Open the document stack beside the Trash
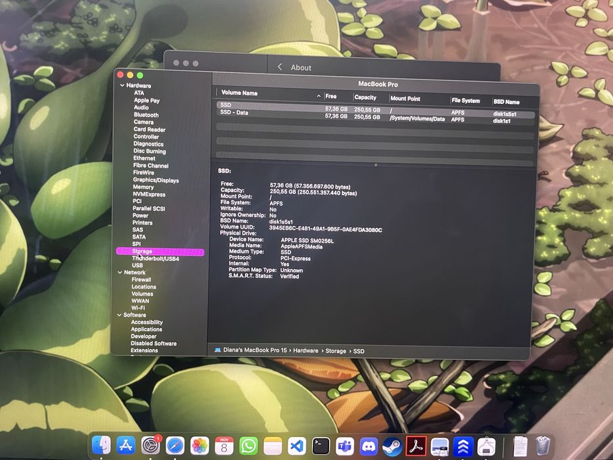The image size is (613, 460). [520, 446]
